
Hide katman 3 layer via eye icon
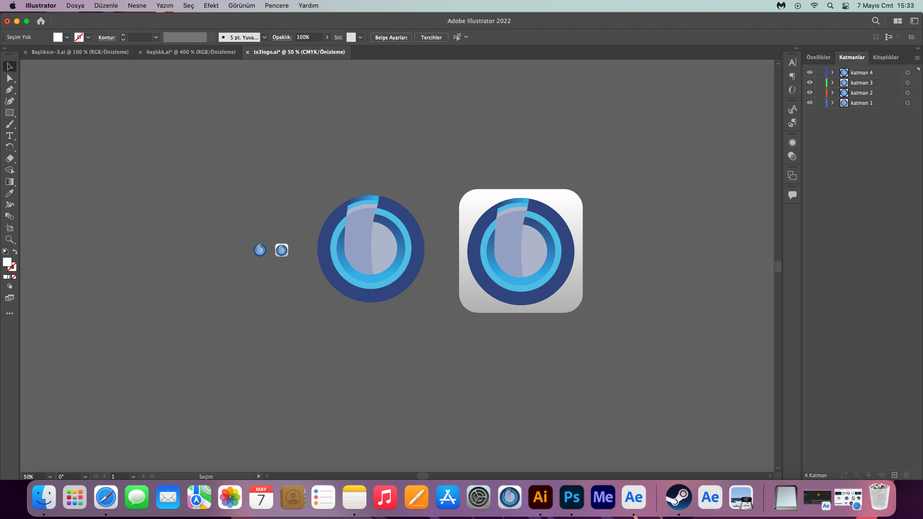[x=810, y=83]
